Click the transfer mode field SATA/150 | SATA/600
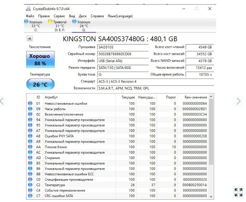This screenshot has width=246, height=202. pyautogui.click(x=123, y=68)
